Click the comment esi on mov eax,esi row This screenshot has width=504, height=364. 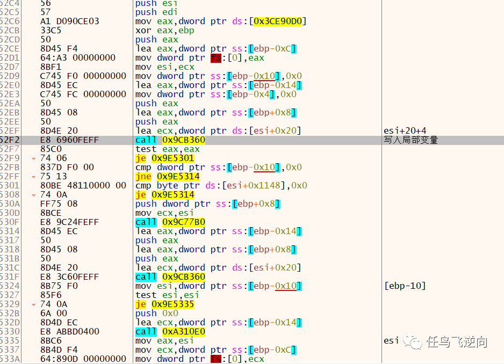(391, 341)
